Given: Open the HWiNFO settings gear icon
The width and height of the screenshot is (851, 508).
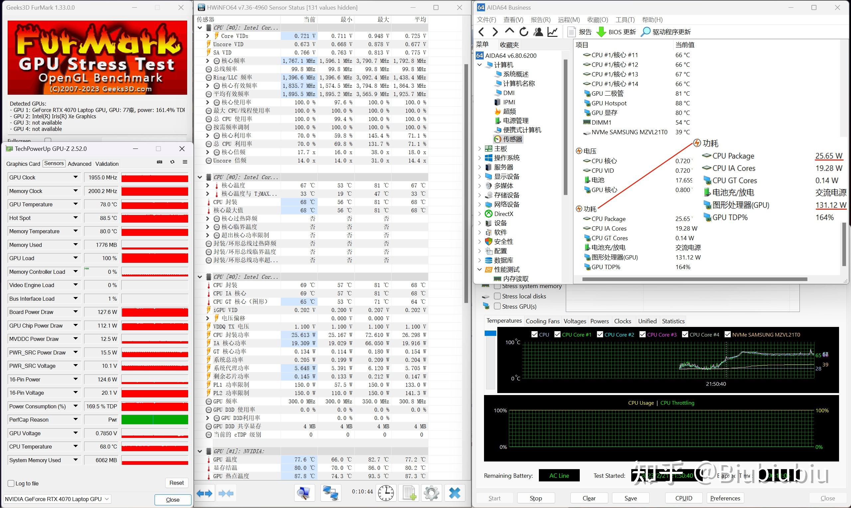Looking at the screenshot, I should pos(431,493).
